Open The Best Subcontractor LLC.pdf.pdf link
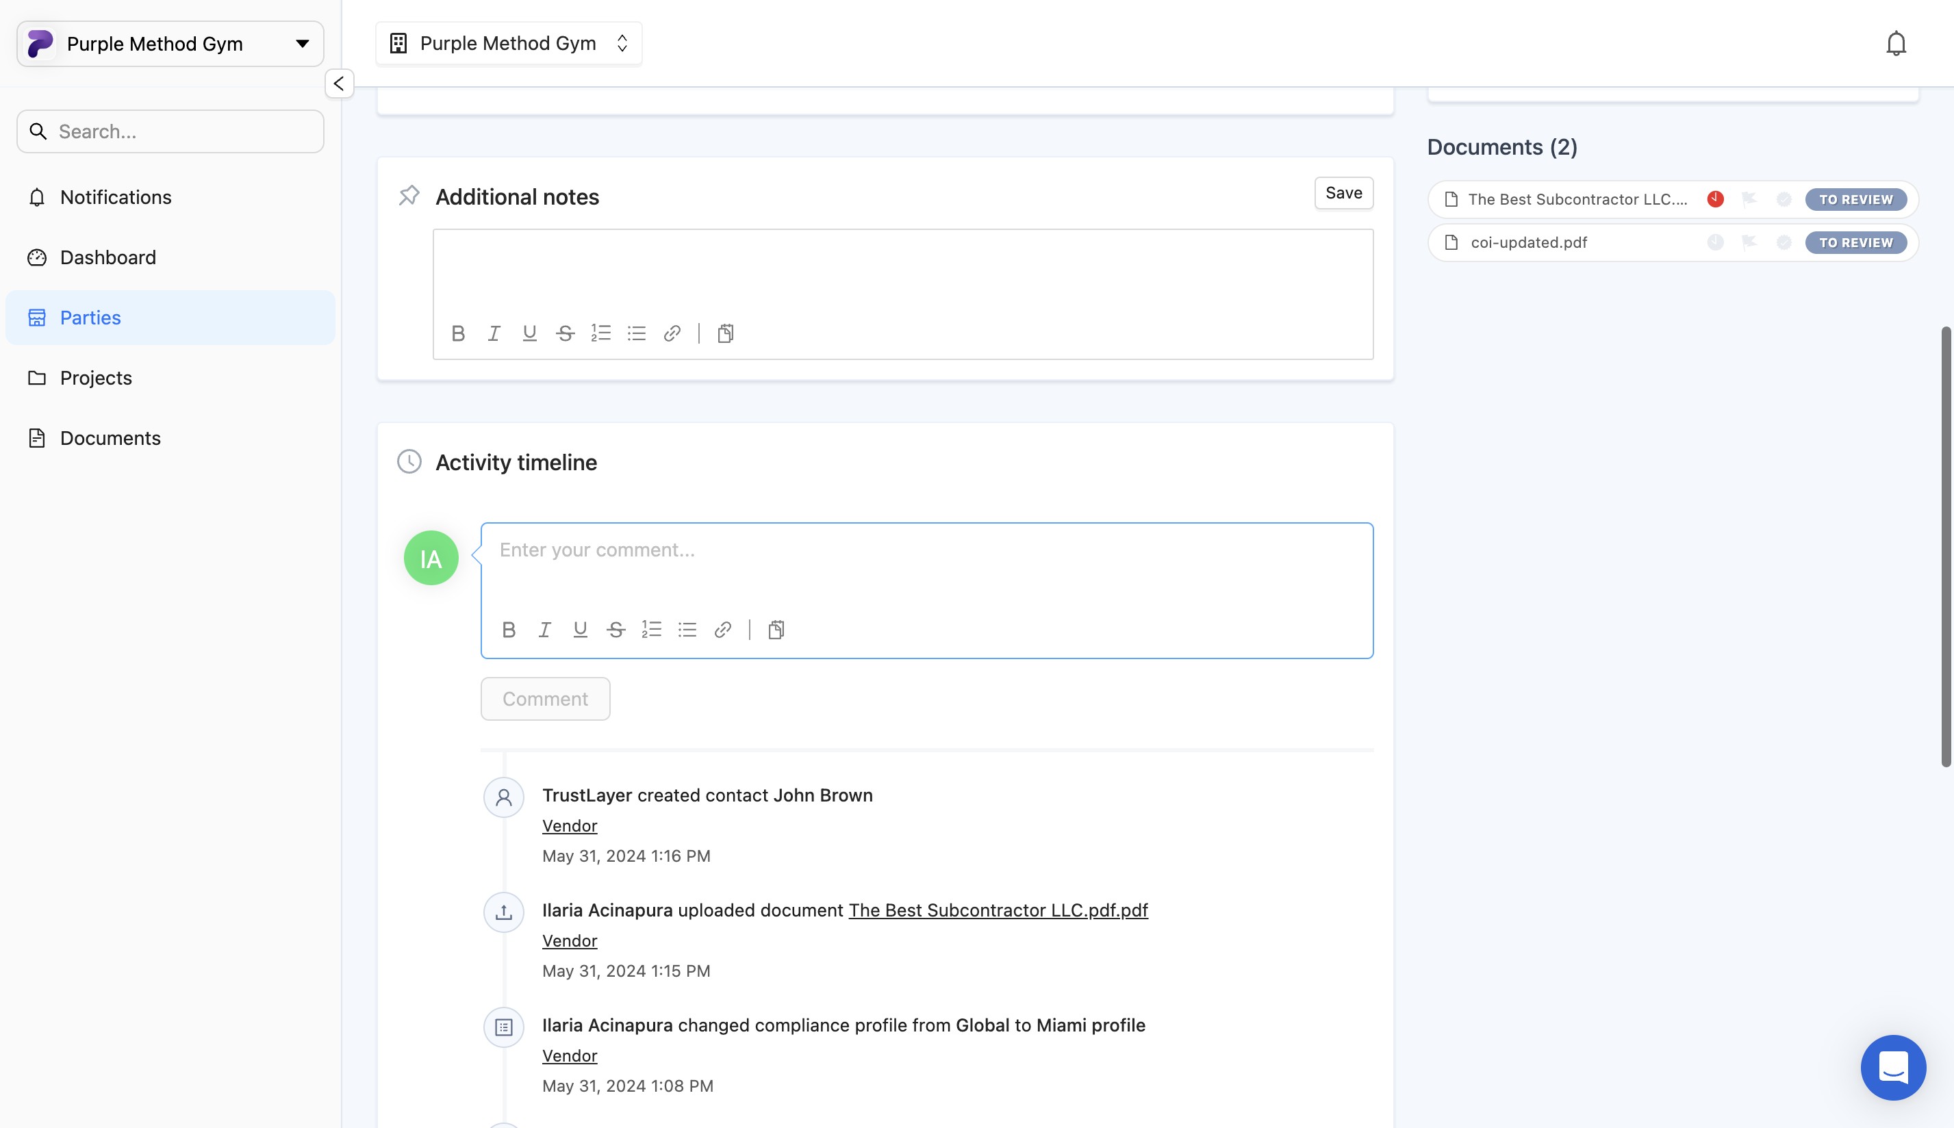1954x1128 pixels. (x=998, y=910)
